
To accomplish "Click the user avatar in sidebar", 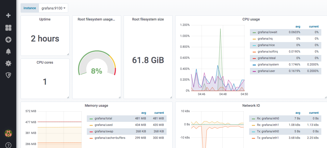I will pos(8,133).
